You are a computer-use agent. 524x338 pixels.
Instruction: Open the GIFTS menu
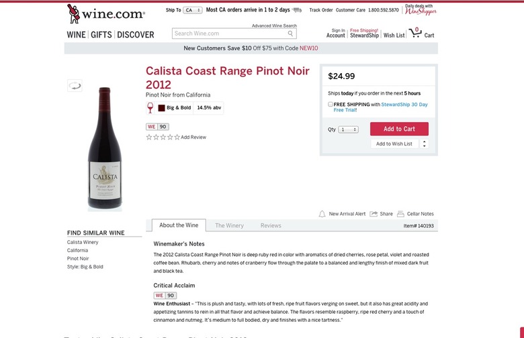point(101,34)
